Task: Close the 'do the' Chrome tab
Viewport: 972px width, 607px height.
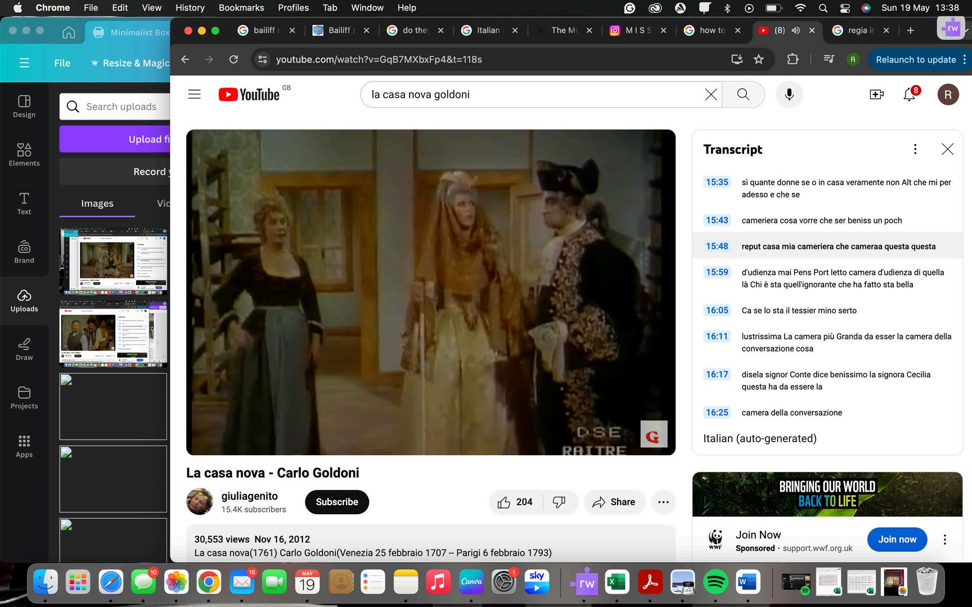Action: 440,30
